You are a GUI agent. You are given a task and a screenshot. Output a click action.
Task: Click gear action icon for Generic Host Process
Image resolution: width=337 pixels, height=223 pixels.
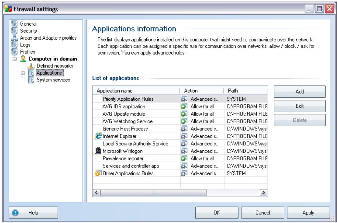point(184,129)
